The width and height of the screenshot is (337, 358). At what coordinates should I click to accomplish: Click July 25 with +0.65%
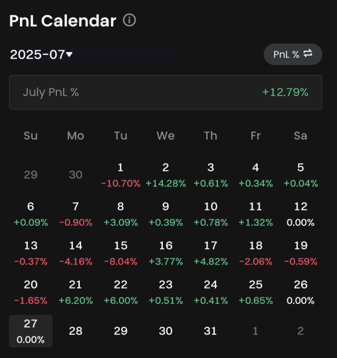[255, 292]
